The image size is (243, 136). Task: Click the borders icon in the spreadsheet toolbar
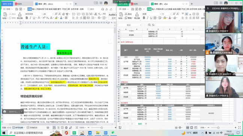coord(155,18)
